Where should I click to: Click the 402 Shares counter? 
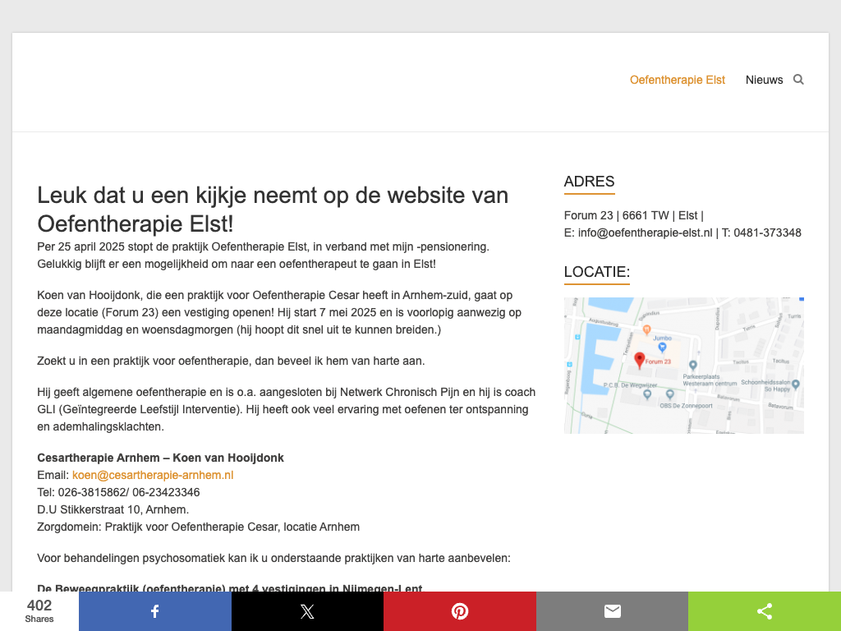[39, 611]
